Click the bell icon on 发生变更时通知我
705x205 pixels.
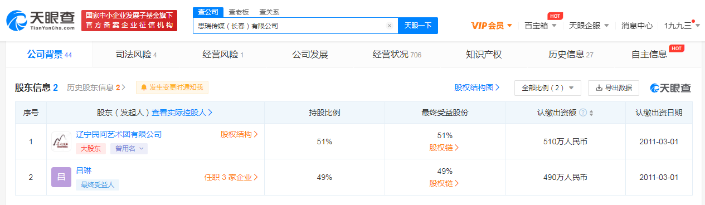point(144,87)
